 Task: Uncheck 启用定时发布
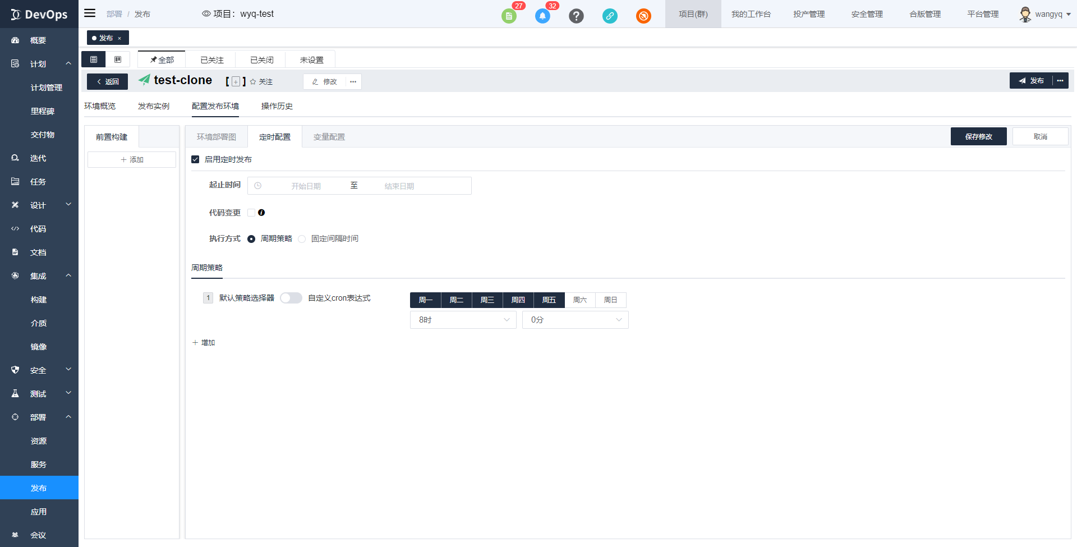coord(195,159)
